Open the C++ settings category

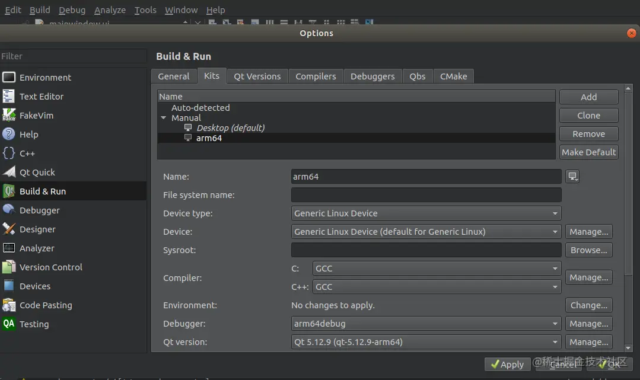pos(74,154)
